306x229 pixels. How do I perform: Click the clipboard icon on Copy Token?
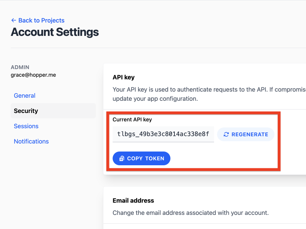click(122, 158)
